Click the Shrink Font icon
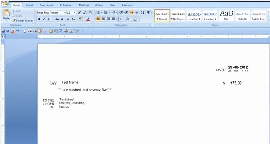The image size is (270, 144). [85, 13]
